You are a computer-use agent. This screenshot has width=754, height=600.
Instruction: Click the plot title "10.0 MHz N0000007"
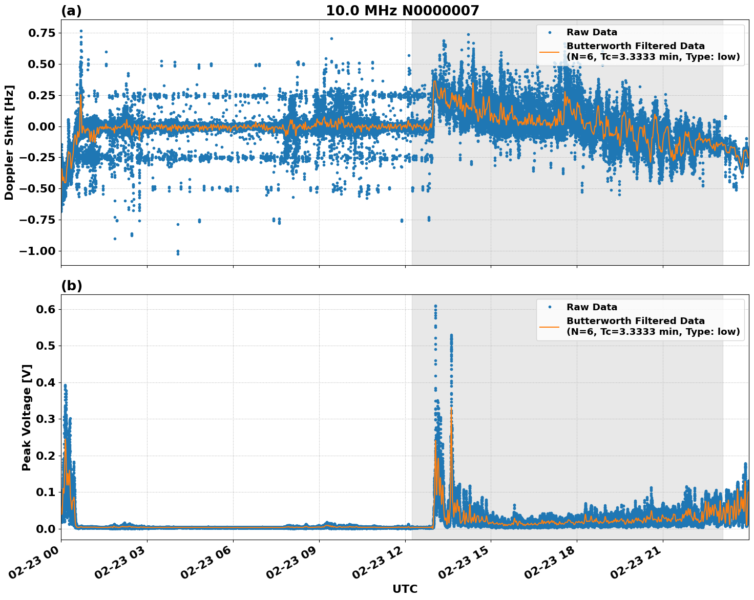[x=403, y=11]
